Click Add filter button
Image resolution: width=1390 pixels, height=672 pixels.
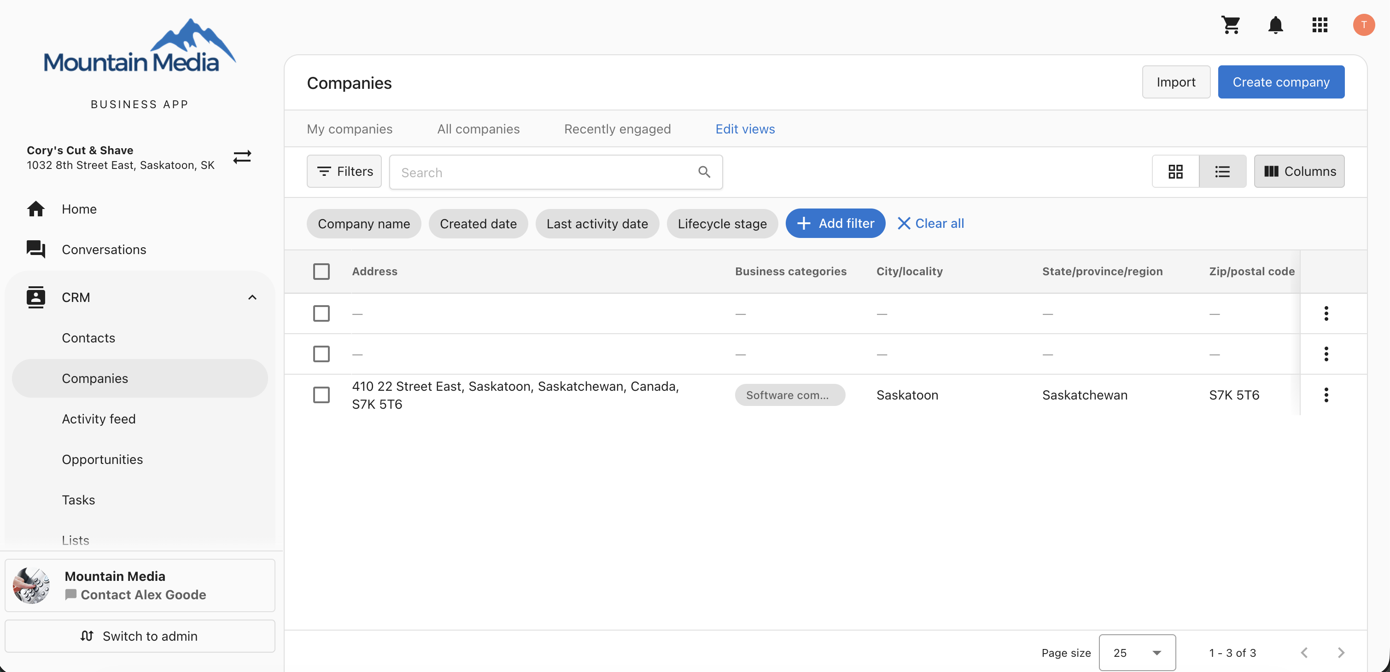(x=835, y=223)
